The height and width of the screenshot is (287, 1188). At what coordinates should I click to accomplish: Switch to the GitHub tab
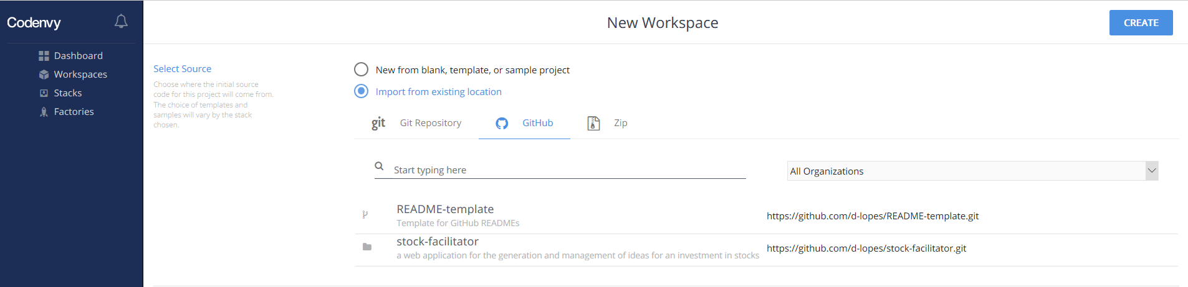[524, 123]
